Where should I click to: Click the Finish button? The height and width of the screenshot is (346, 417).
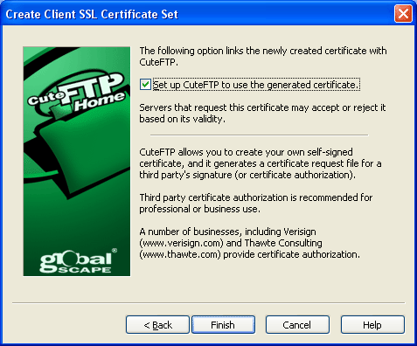pyautogui.click(x=223, y=325)
